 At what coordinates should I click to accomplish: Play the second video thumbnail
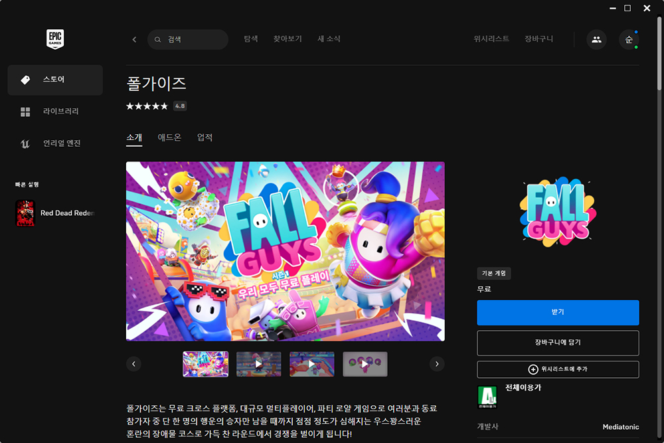[259, 364]
